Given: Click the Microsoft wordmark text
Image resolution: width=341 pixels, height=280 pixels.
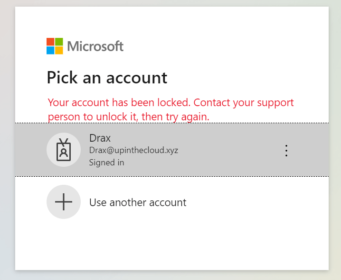Looking at the screenshot, I should tap(95, 46).
